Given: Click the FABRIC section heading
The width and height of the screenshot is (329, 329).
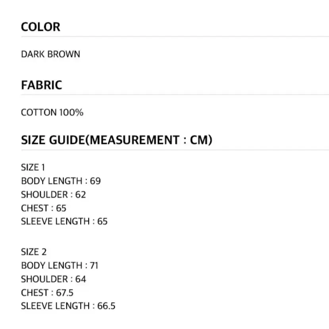Looking at the screenshot, I should (x=42, y=85).
